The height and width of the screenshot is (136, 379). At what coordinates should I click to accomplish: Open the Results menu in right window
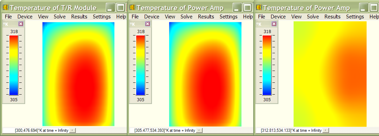pyautogui.click(x=332, y=17)
